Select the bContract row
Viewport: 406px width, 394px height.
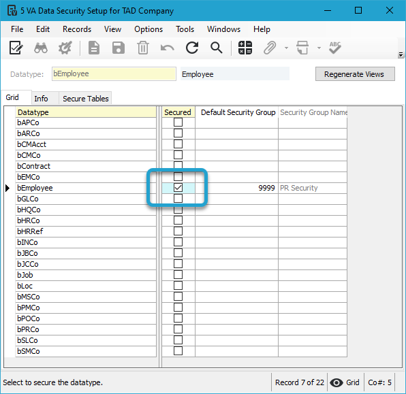86,166
